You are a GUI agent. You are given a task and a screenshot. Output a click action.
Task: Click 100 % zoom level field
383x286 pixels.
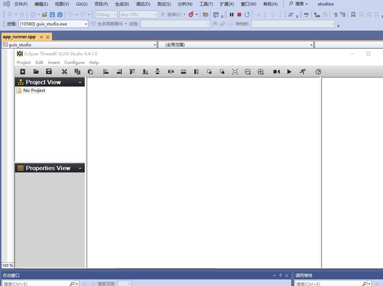click(8, 265)
